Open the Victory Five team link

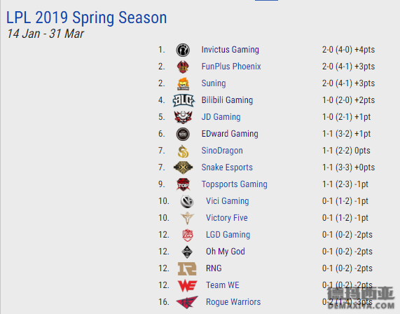[x=227, y=218]
